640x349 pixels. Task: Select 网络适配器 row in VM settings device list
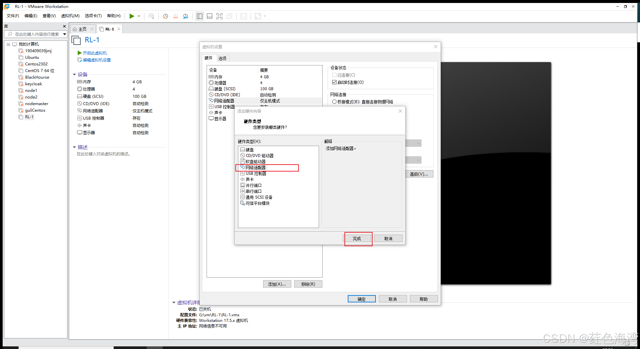pyautogui.click(x=264, y=101)
